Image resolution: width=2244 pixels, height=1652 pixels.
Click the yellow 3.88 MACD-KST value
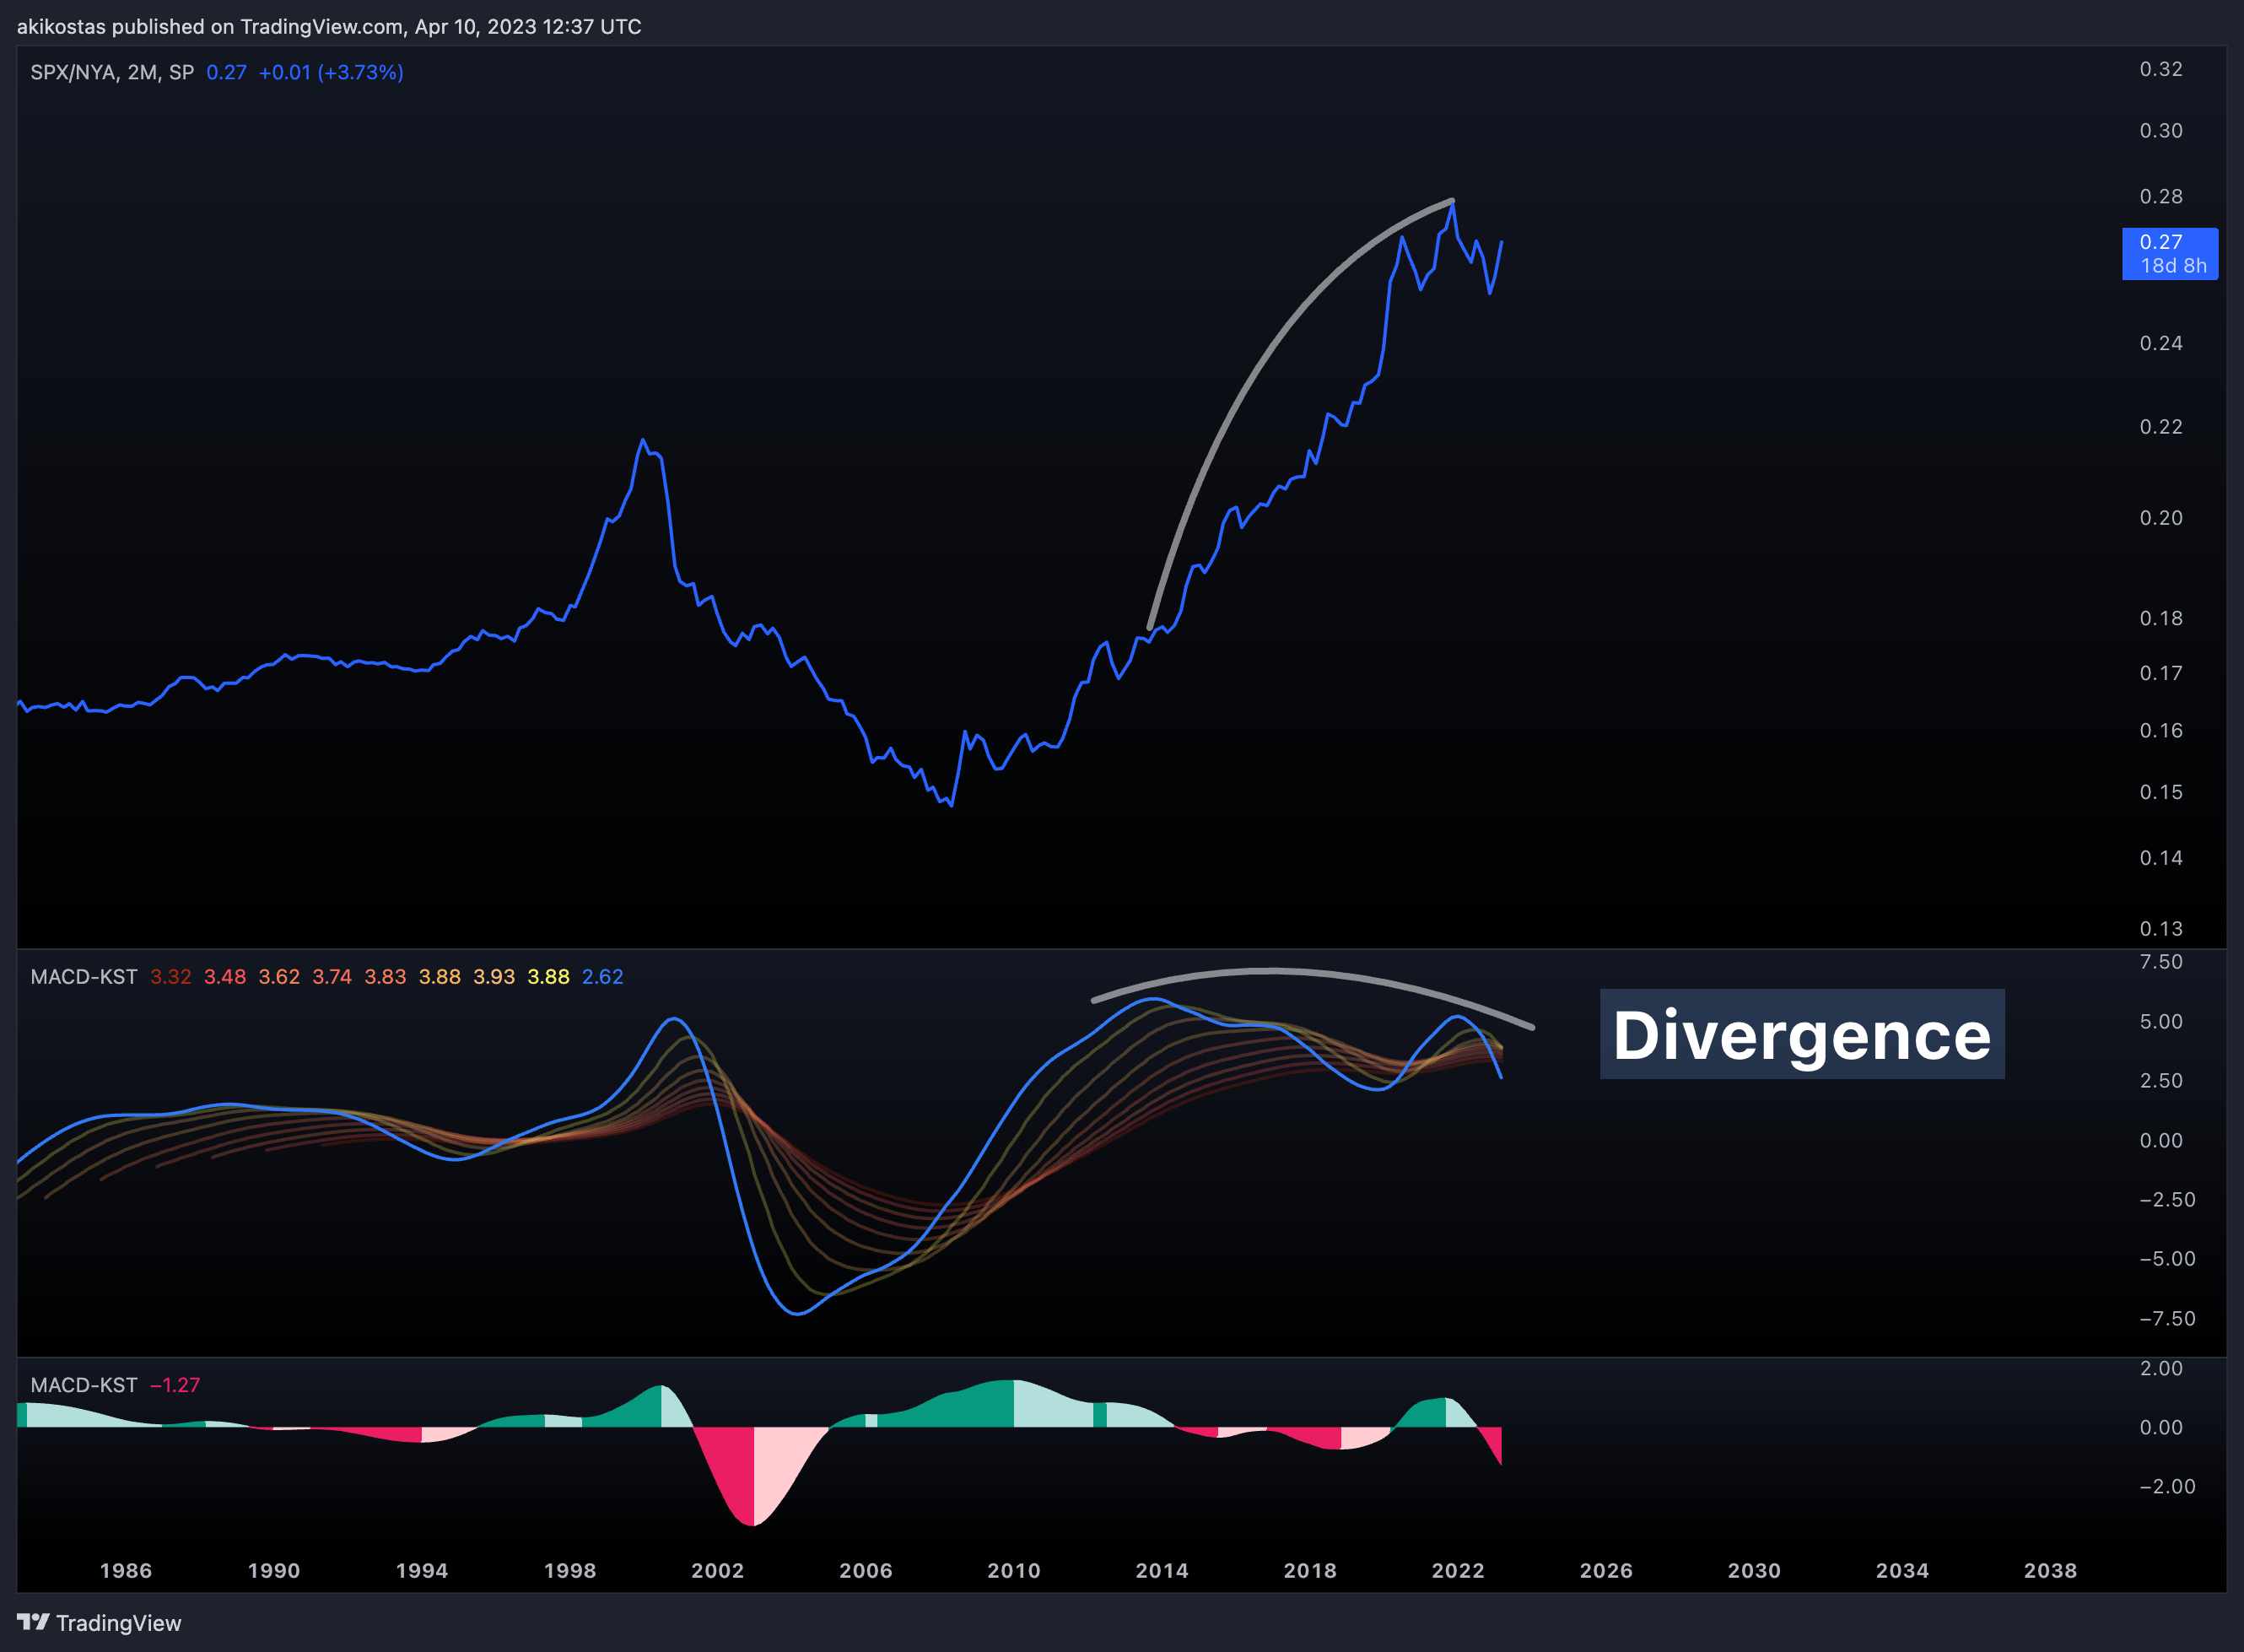click(x=548, y=976)
